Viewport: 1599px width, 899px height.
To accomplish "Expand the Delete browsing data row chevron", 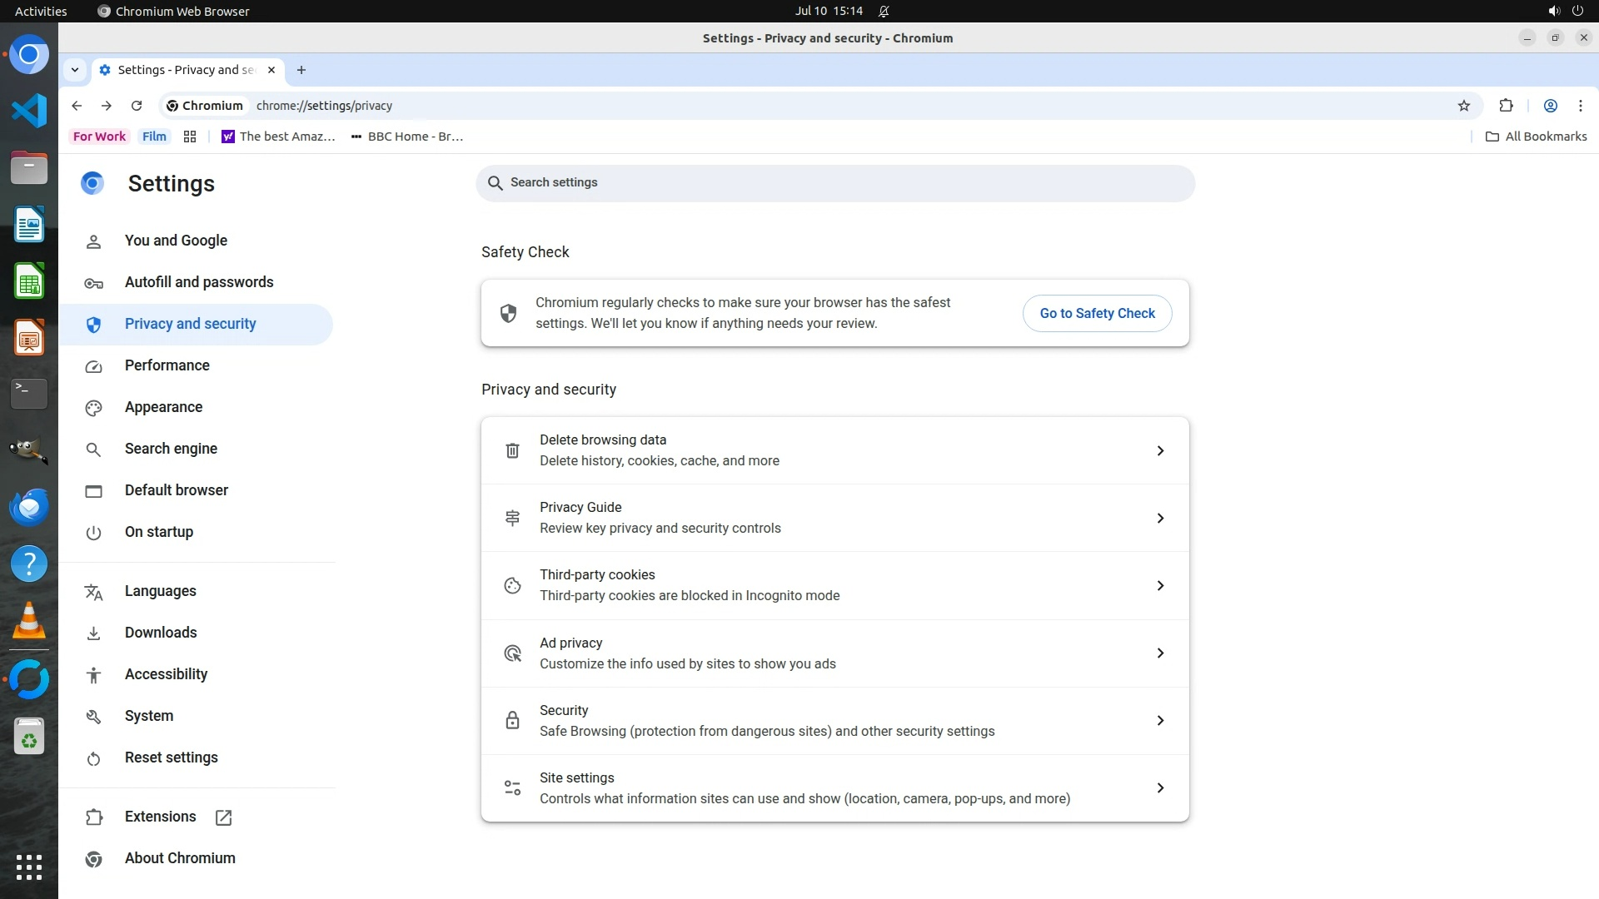I will (x=1160, y=450).
